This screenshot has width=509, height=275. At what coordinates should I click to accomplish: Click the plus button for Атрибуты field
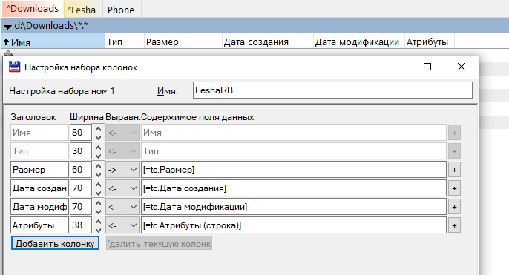454,225
